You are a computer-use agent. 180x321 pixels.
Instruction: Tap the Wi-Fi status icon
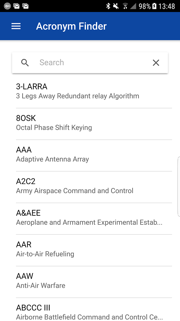coord(125,6)
